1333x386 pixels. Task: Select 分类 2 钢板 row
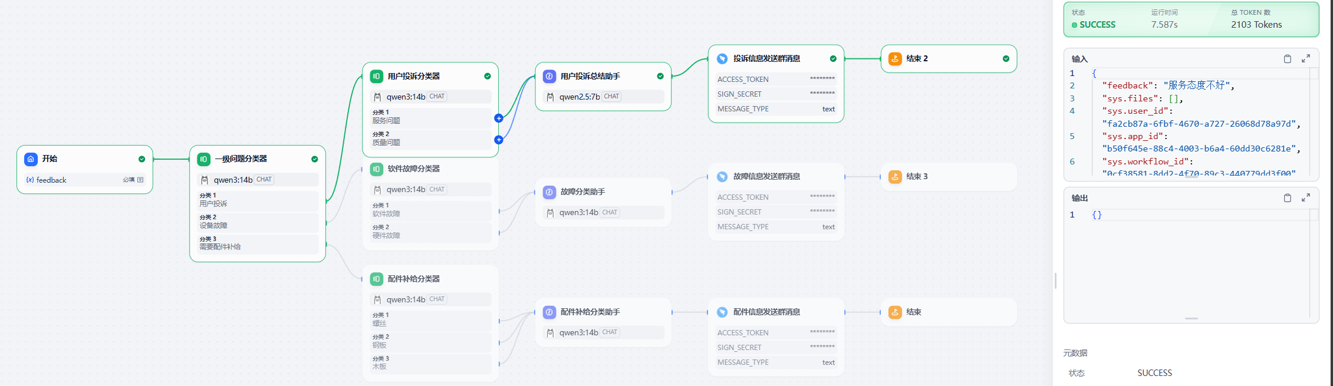pyautogui.click(x=430, y=341)
